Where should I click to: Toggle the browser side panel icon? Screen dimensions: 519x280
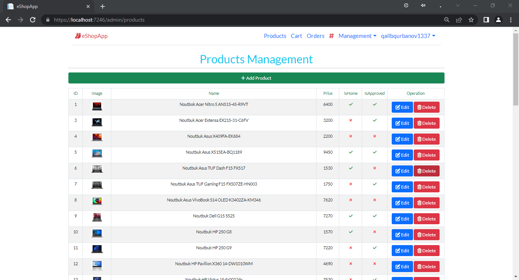click(486, 20)
